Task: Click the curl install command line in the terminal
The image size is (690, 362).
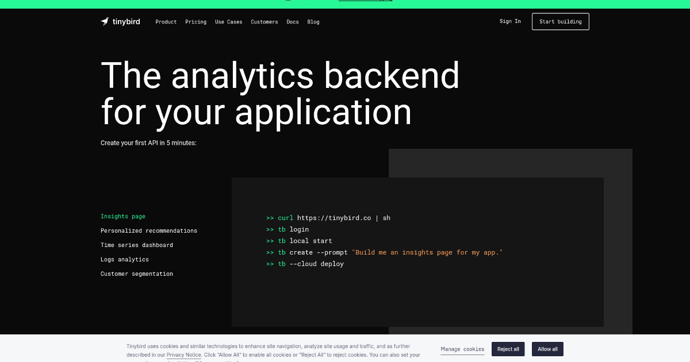Action: 333,218
